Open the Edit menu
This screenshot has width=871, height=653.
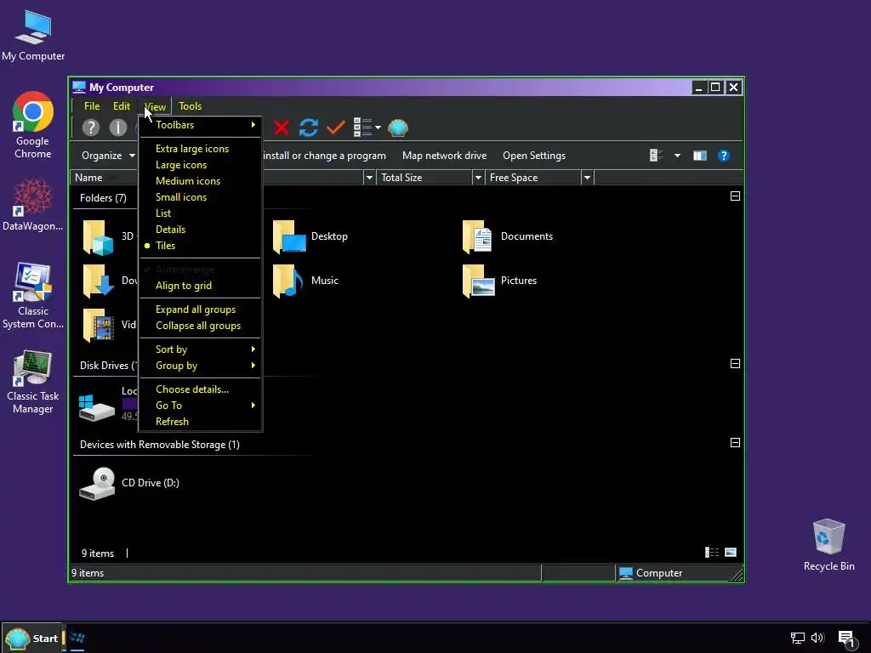pyautogui.click(x=122, y=106)
